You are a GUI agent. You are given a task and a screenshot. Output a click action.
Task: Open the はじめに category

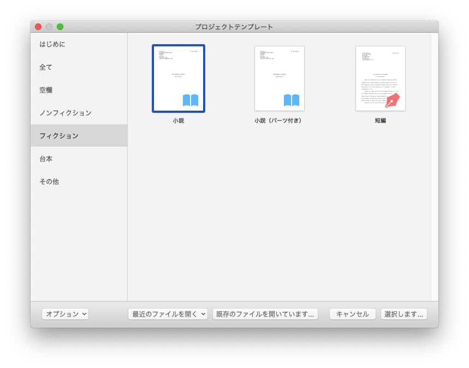click(x=79, y=44)
